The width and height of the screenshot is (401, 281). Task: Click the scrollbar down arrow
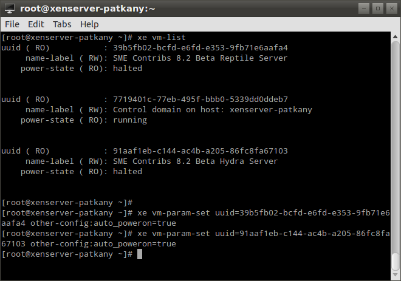396,274
